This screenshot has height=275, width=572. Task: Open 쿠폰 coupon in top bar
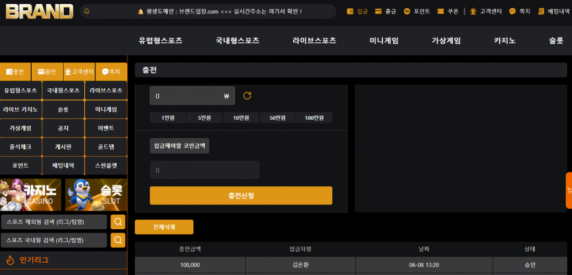(447, 12)
